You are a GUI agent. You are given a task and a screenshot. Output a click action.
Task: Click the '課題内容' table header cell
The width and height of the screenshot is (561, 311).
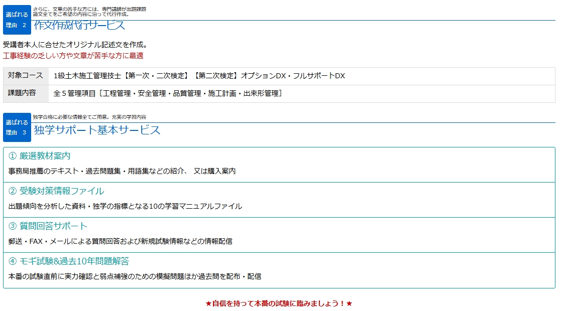coord(26,93)
